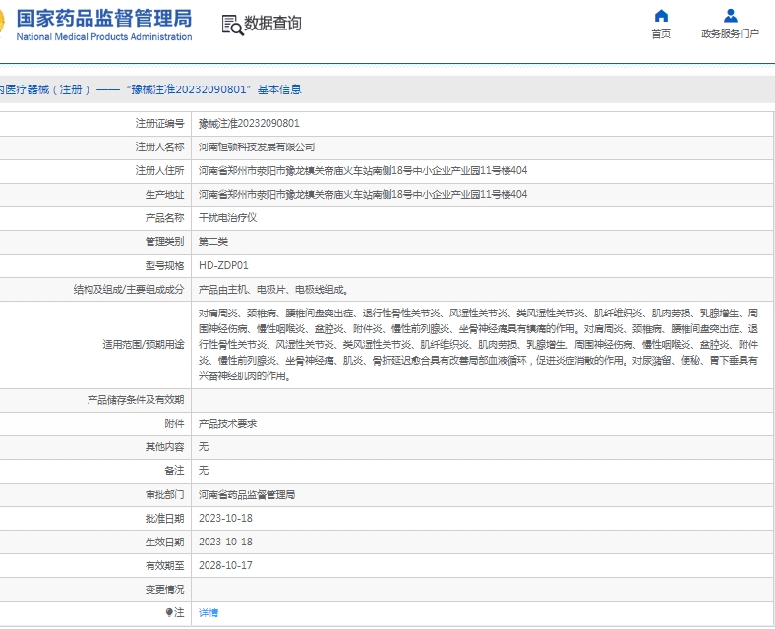775x629 pixels.
Task: Click the 批准日期 label
Action: click(164, 518)
